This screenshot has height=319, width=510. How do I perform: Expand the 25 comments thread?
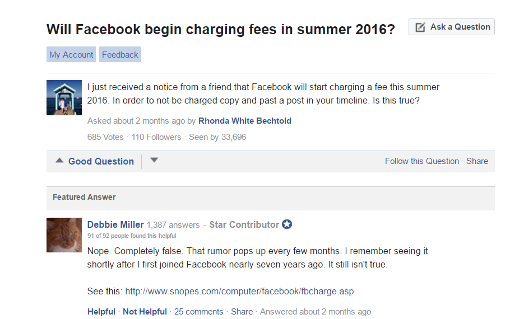[198, 312]
